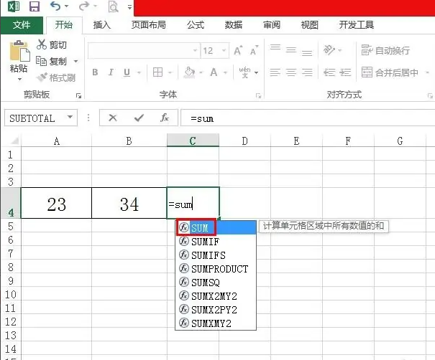Image resolution: width=435 pixels, height=360 pixels.
Task: Open the font size dropdown
Action: pyautogui.click(x=224, y=50)
